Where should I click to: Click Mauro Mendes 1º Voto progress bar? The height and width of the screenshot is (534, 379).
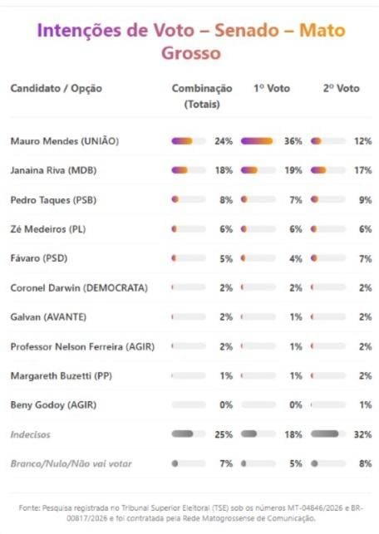point(258,141)
